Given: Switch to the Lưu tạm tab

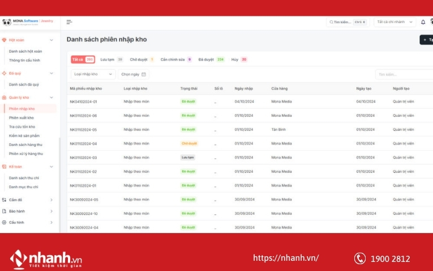Looking at the screenshot, I should point(111,60).
